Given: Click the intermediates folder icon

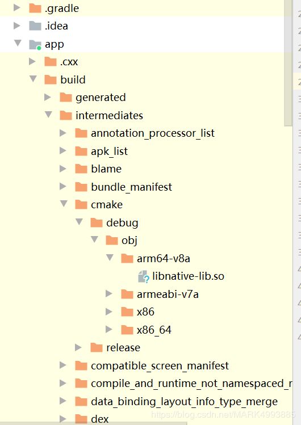Looking at the screenshot, I should click(x=66, y=115).
